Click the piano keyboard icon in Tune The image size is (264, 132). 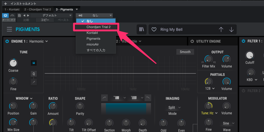(34, 63)
